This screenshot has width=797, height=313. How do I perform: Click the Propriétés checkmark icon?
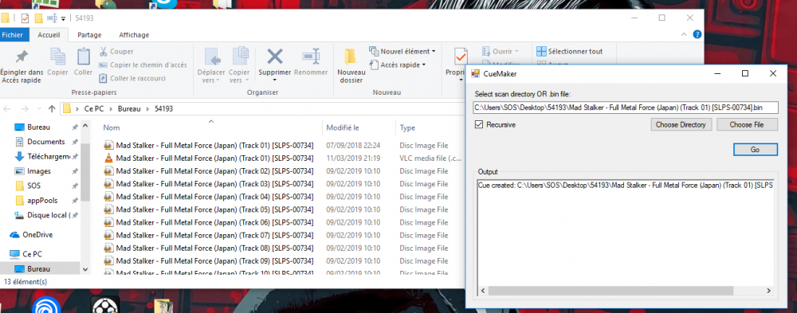click(461, 57)
